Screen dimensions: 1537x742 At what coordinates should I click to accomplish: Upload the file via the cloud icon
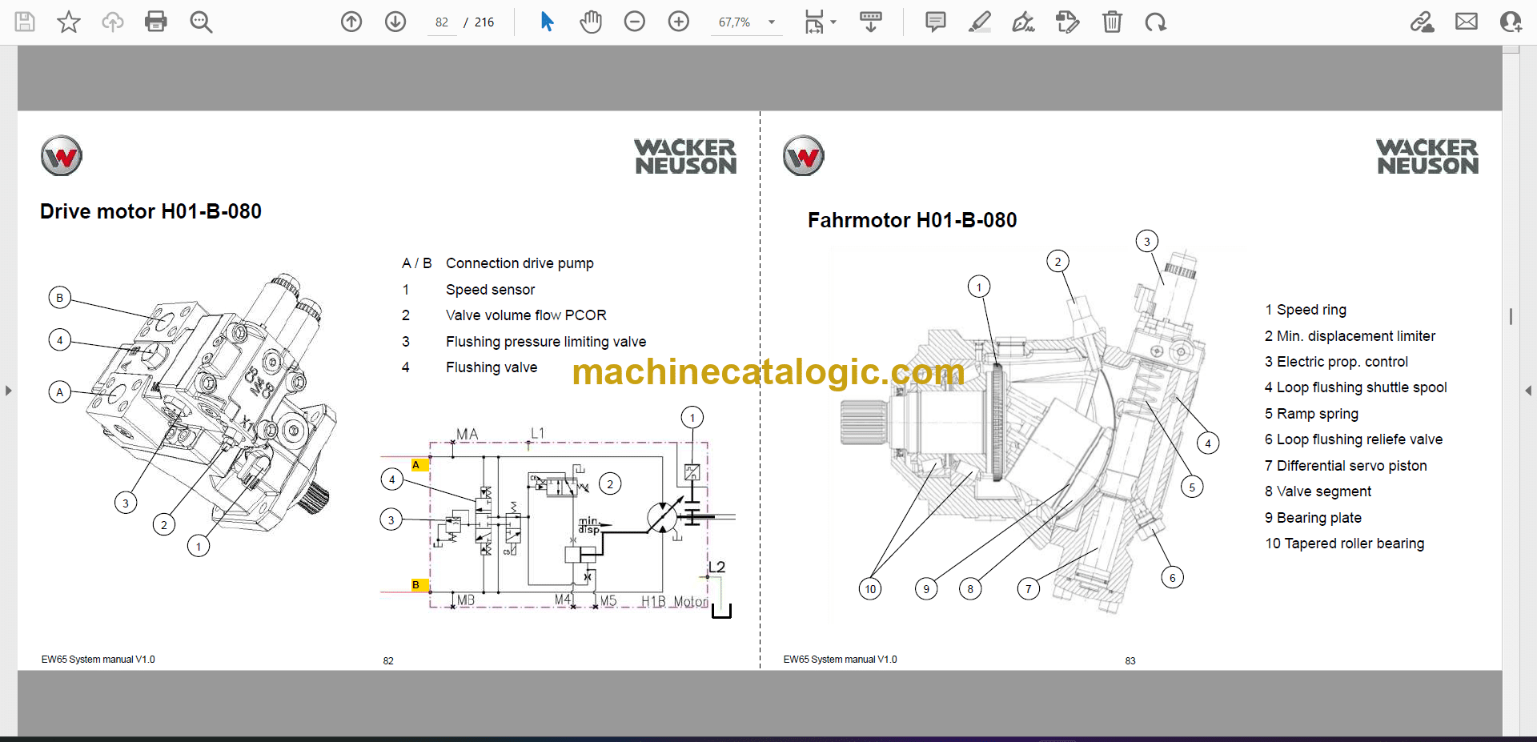tap(113, 22)
